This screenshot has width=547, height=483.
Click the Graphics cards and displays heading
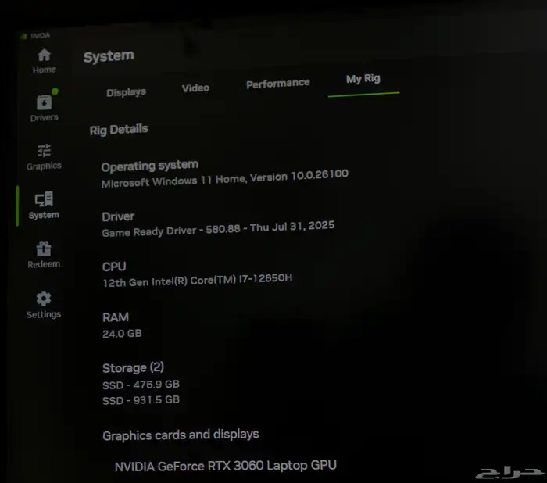point(181,435)
